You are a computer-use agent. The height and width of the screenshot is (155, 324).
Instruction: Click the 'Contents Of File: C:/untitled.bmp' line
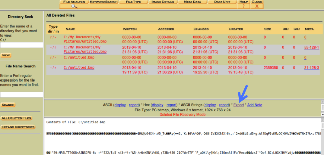point(76,122)
